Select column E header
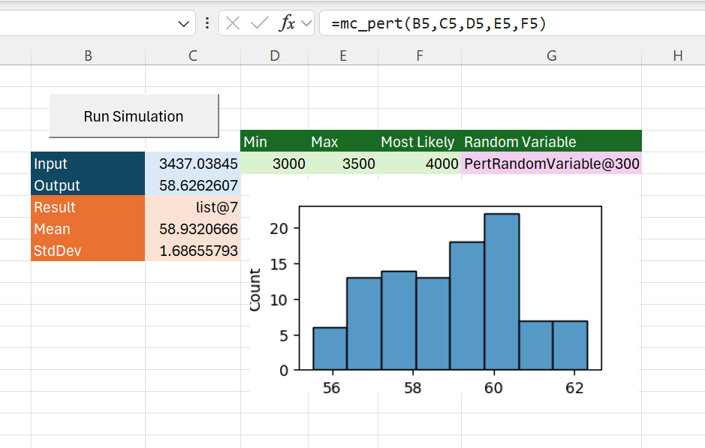Image resolution: width=705 pixels, height=448 pixels. (x=343, y=56)
